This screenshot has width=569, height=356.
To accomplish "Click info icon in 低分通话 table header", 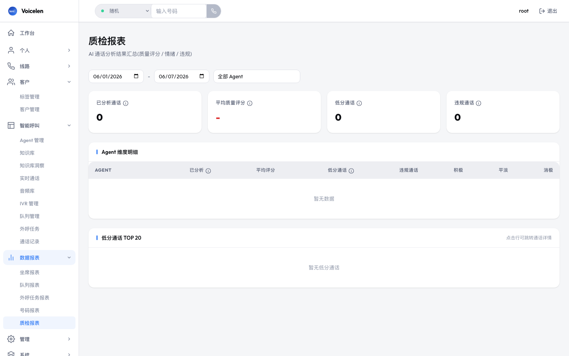I will pyautogui.click(x=351, y=171).
